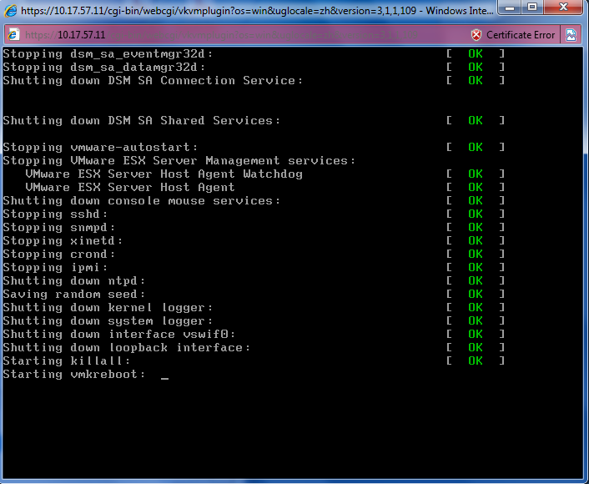The image size is (589, 484).
Task: Maximize the vKVM browser window
Action: coord(532,8)
